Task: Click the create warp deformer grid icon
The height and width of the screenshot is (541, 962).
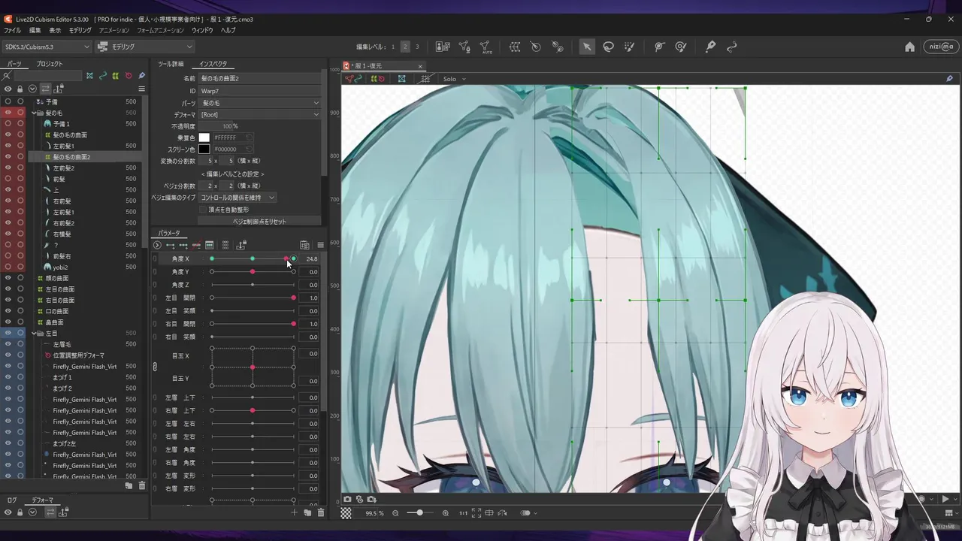Action: tap(515, 47)
